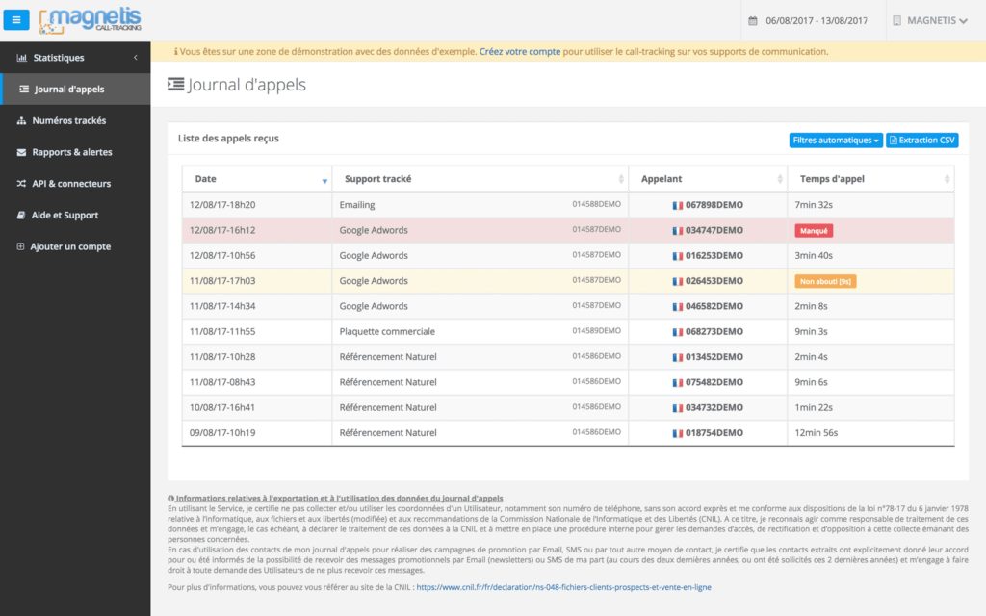Click the French flag beside 046582DEMO

(x=677, y=307)
